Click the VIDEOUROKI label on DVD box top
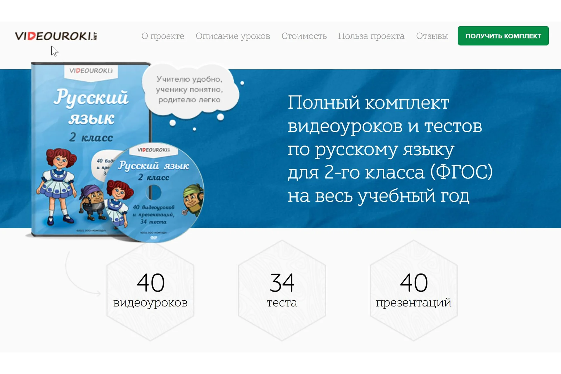The image size is (561, 374). coord(91,71)
